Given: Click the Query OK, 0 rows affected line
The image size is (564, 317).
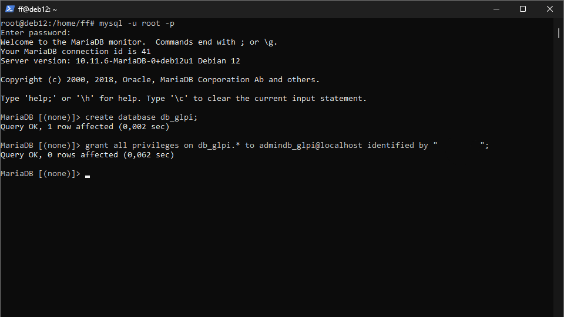Looking at the screenshot, I should point(87,155).
